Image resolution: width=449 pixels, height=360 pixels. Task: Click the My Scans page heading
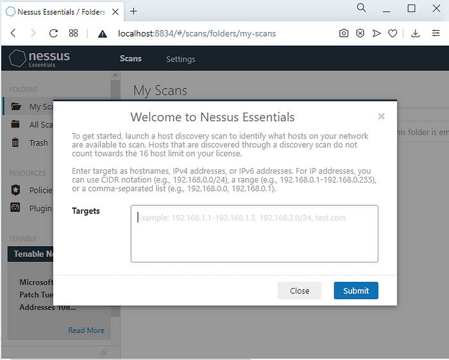pos(160,91)
